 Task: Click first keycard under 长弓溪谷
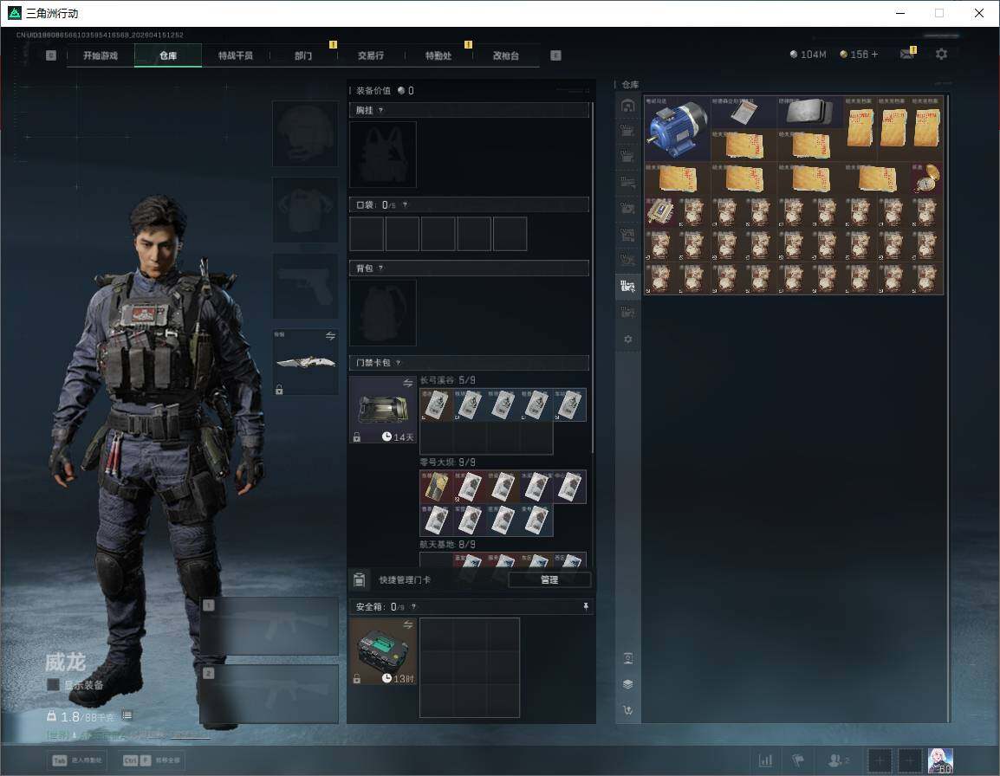click(x=436, y=405)
